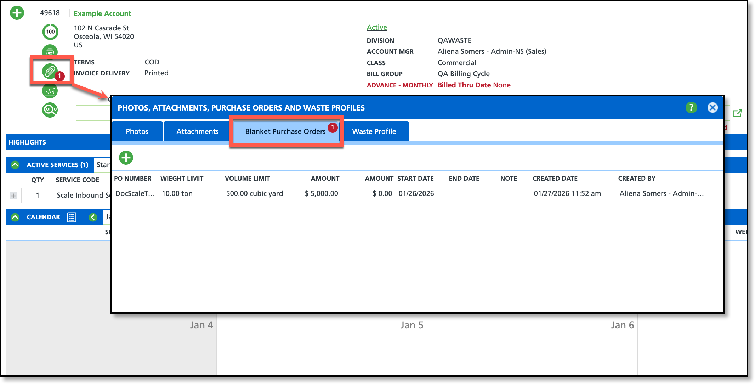The image size is (755, 384).
Task: Click the circular 100 score gauge icon
Action: (x=50, y=32)
